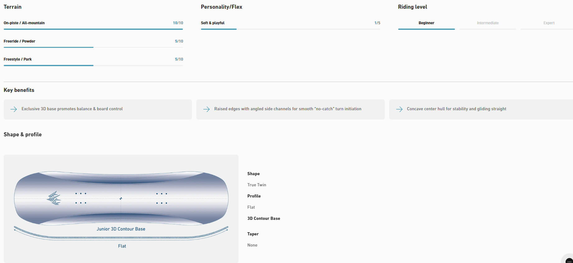The width and height of the screenshot is (573, 263).
Task: Click the Freeride / Powder rating bar
Action: pos(93,47)
